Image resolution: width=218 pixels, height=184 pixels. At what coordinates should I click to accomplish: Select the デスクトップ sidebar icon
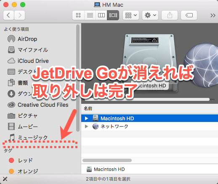tap(11, 72)
